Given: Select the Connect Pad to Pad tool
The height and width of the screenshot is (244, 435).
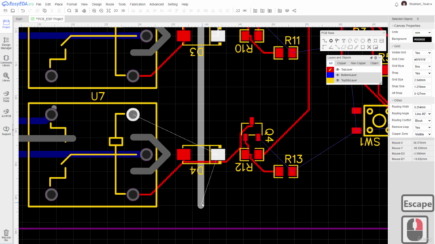Looking at the screenshot, I should click(337, 47).
